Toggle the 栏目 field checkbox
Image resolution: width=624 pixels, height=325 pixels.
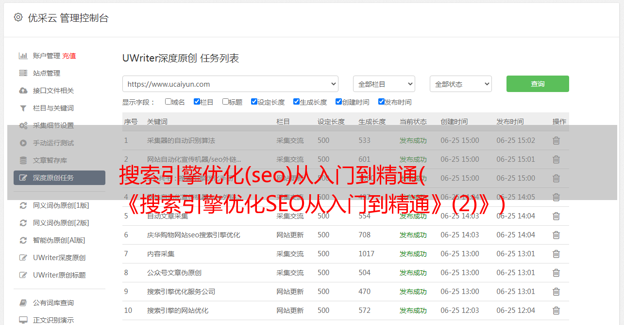click(197, 102)
